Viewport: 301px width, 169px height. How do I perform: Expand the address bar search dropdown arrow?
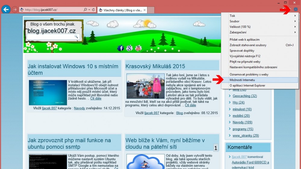coord(89,10)
